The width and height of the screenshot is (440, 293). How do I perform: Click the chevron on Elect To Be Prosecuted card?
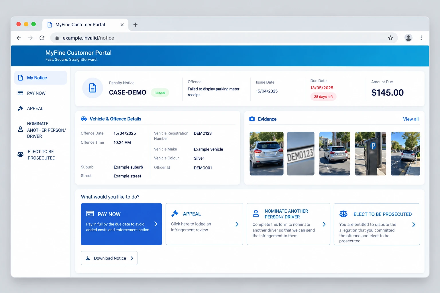point(414,225)
